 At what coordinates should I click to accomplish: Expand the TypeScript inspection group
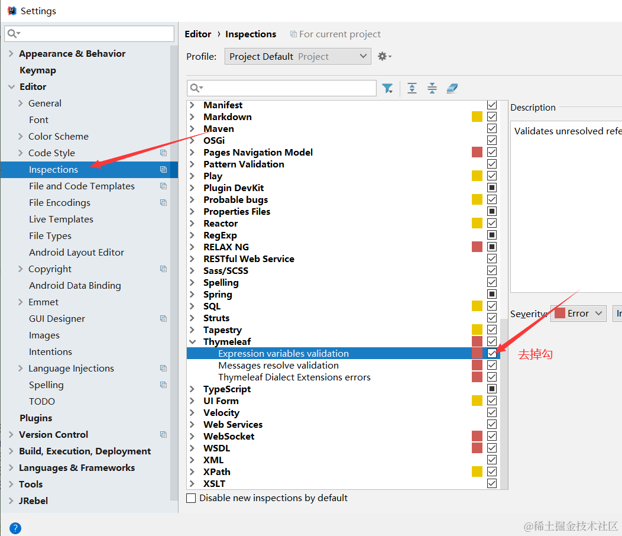(192, 389)
